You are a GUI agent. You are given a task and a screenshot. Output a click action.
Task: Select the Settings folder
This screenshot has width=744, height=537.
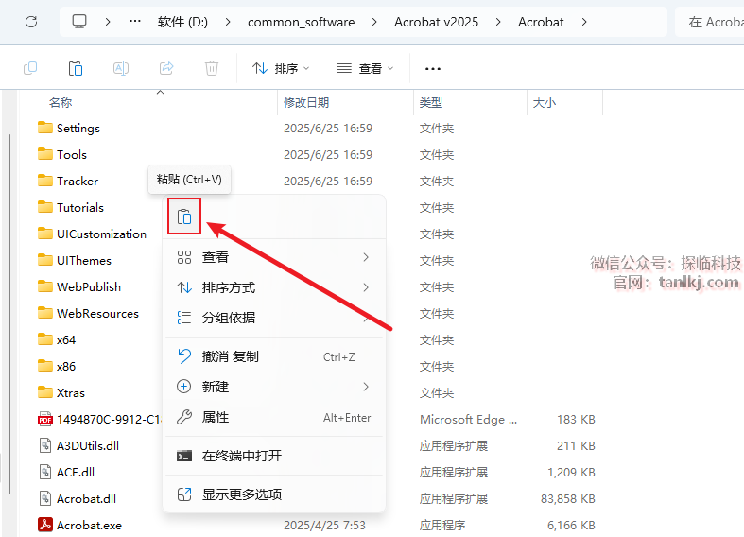click(78, 128)
